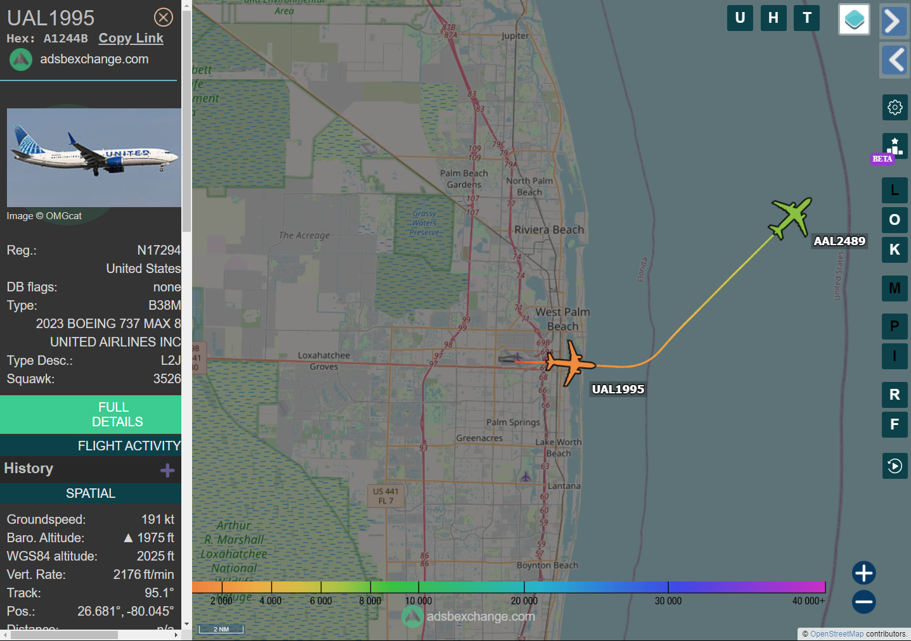
Task: Click Vert. Rate value 2176 ft/min
Action: click(x=144, y=574)
